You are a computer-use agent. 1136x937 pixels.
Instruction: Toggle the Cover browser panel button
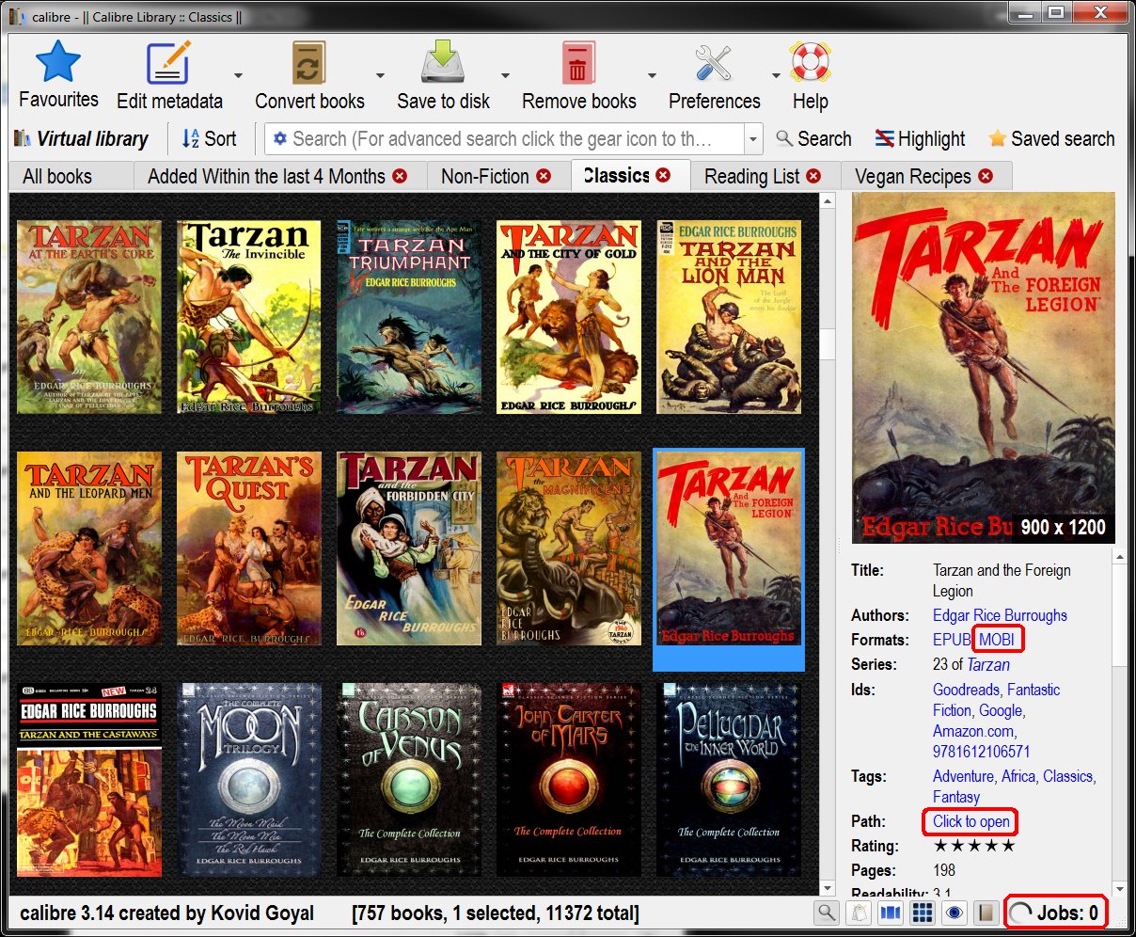tap(891, 913)
